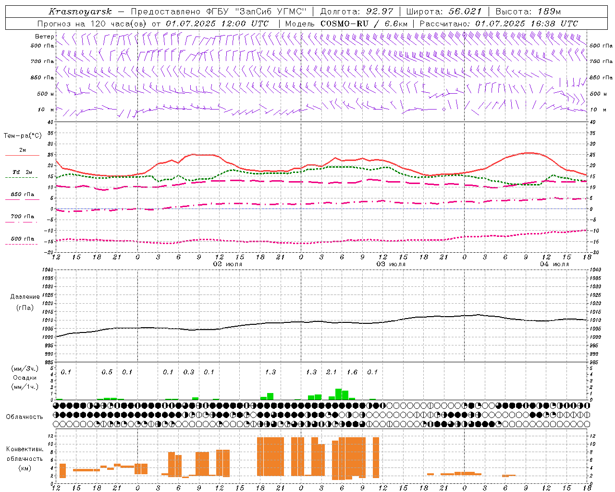Click the Модель COSMO-RU / 6.6км label
The height and width of the screenshot is (492, 615).
pos(346,24)
